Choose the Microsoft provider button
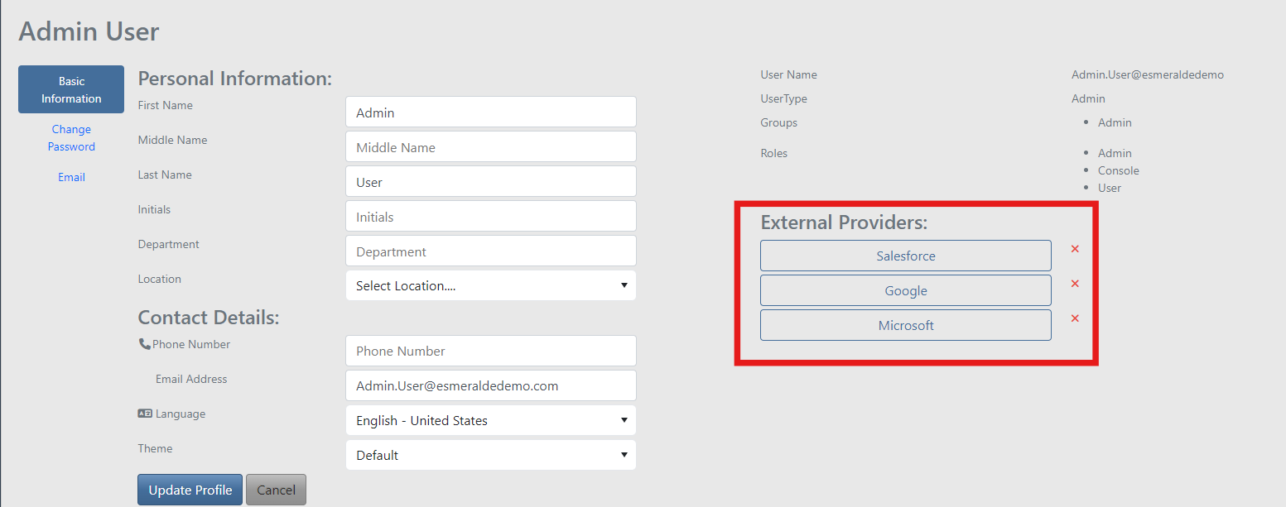 905,325
